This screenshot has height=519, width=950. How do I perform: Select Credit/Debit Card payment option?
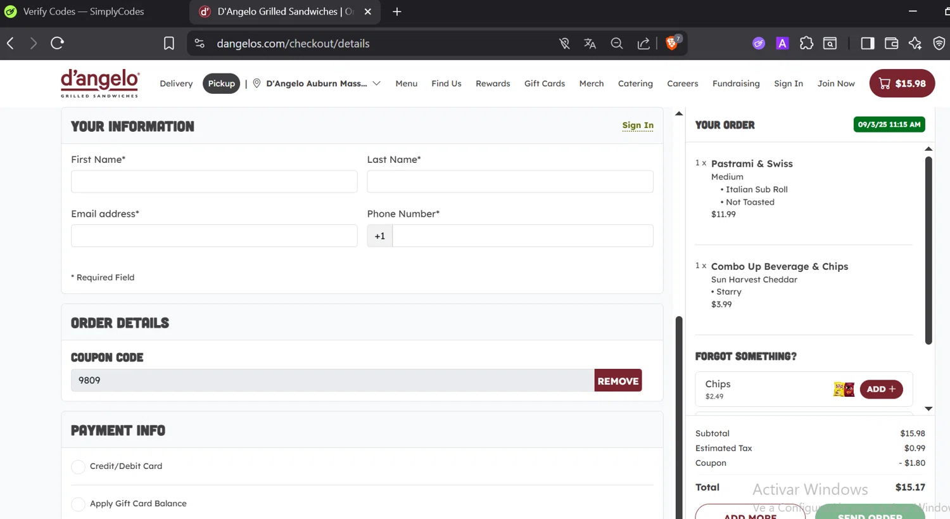click(78, 467)
